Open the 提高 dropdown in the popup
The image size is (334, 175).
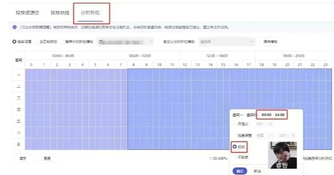pos(264,135)
